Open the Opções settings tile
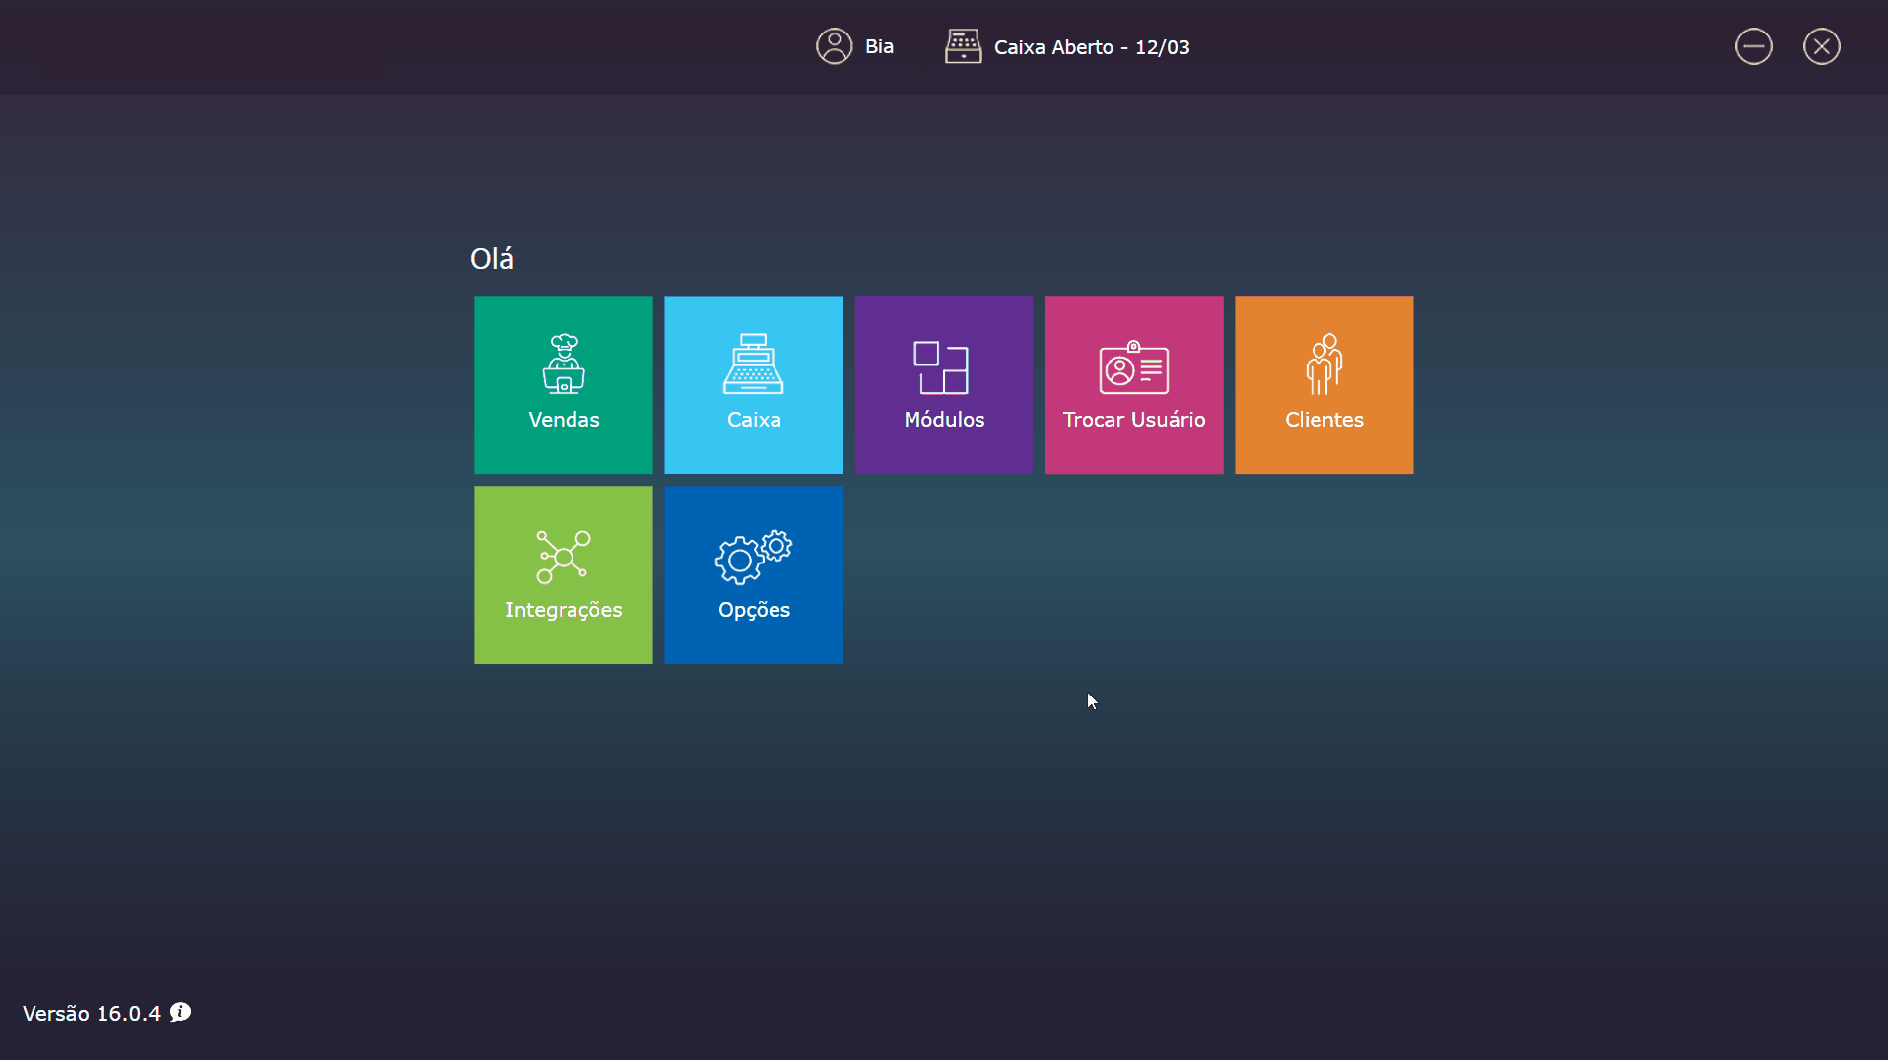Image resolution: width=1888 pixels, height=1060 pixels. (753, 574)
